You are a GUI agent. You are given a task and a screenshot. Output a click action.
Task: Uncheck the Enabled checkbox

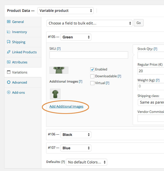pyautogui.click(x=92, y=69)
